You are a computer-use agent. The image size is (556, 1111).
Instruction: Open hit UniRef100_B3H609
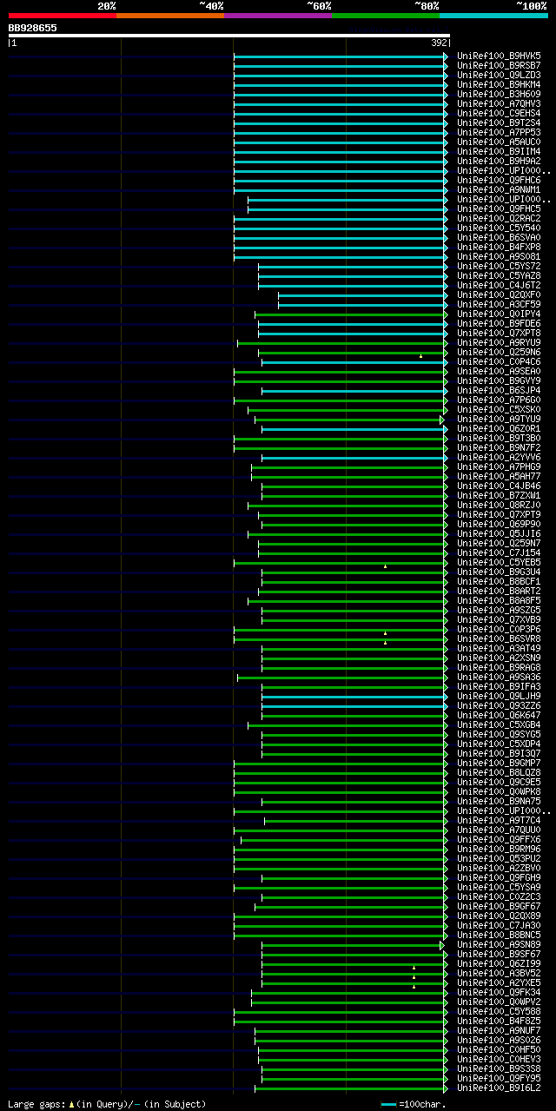pyautogui.click(x=499, y=94)
